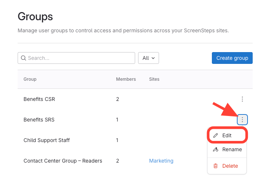Click the magnifier icon in the search box

pos(24,58)
